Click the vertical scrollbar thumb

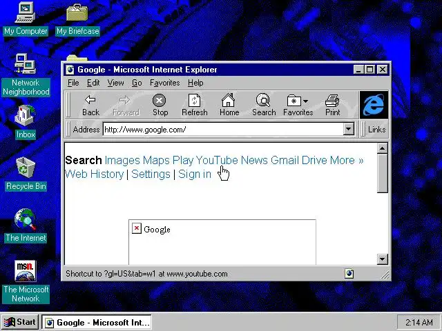[x=382, y=173]
